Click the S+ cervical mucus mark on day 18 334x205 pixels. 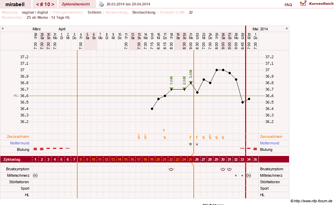[145, 137]
